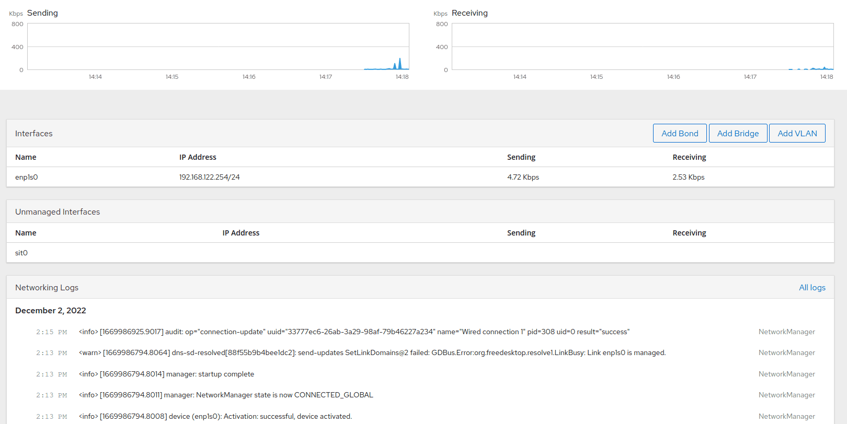Click the December 2, 2022 date heading
847x424 pixels.
click(x=51, y=311)
